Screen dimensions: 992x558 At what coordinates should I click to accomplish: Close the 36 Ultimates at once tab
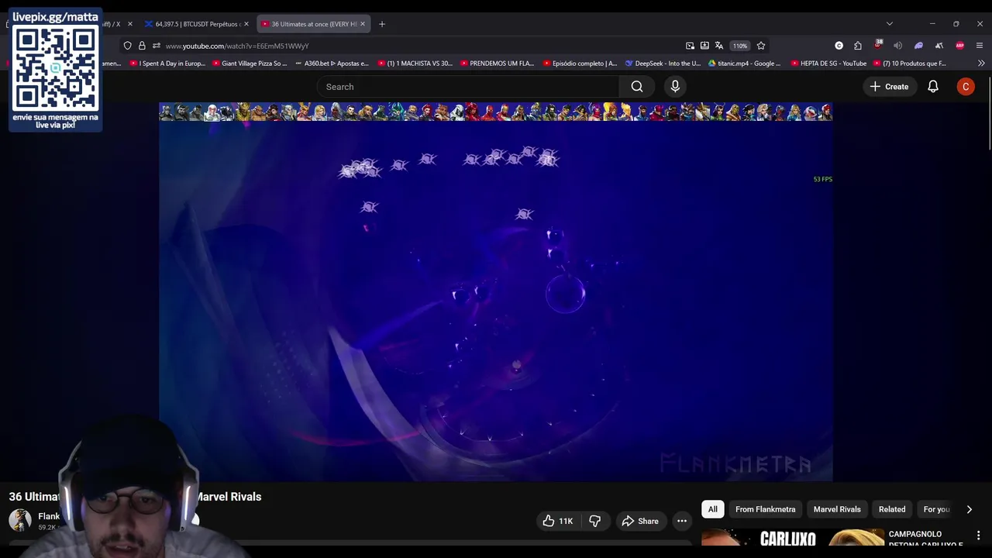[x=362, y=24]
